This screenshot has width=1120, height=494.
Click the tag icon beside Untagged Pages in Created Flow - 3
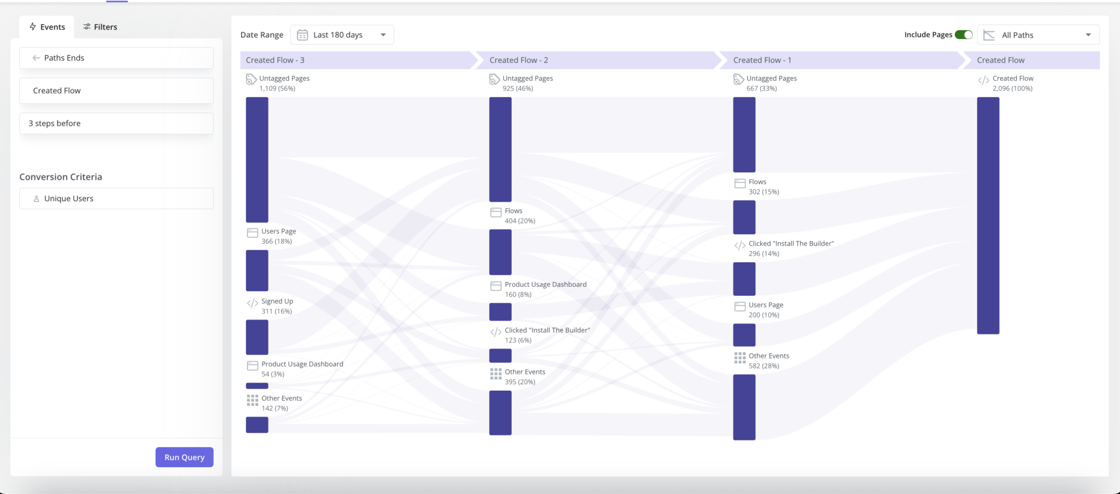(252, 79)
